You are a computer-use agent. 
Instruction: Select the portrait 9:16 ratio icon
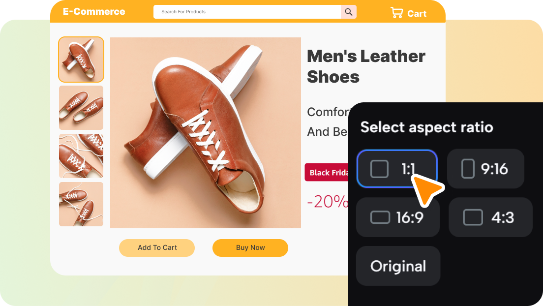point(468,169)
